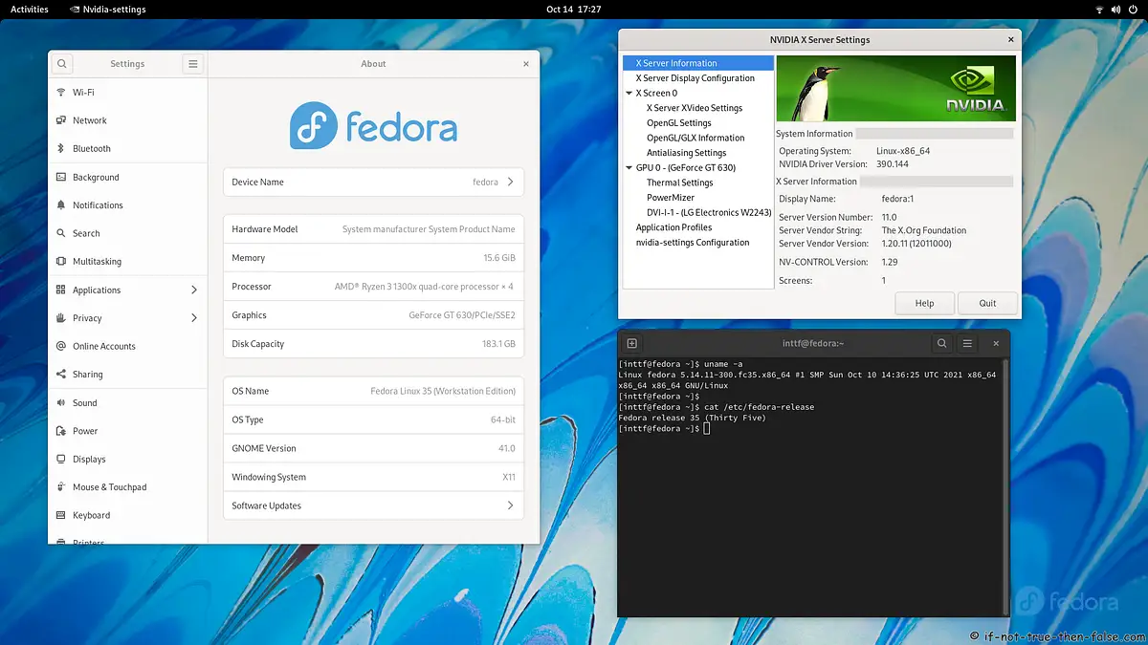Close the Settings About window
The width and height of the screenshot is (1148, 645).
(525, 64)
